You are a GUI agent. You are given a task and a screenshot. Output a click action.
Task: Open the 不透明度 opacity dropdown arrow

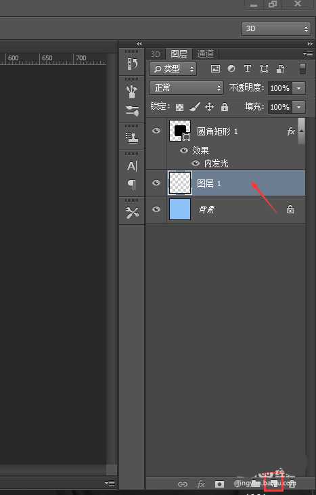tap(299, 88)
